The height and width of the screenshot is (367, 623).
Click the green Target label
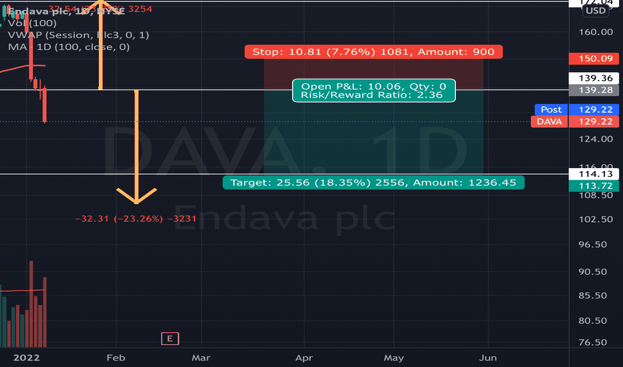374,183
